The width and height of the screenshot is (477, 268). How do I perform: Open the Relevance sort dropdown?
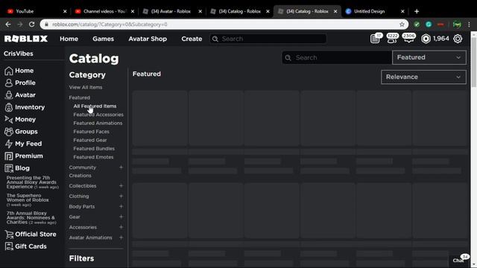[x=423, y=77]
